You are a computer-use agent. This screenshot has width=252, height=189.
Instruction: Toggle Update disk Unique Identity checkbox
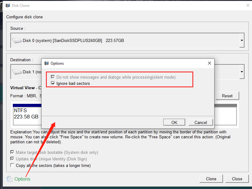coord(12,159)
